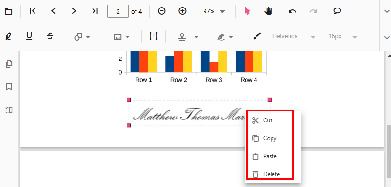The height and width of the screenshot is (187, 391).
Task: Click the top-left signature resize handle
Action: (x=129, y=100)
